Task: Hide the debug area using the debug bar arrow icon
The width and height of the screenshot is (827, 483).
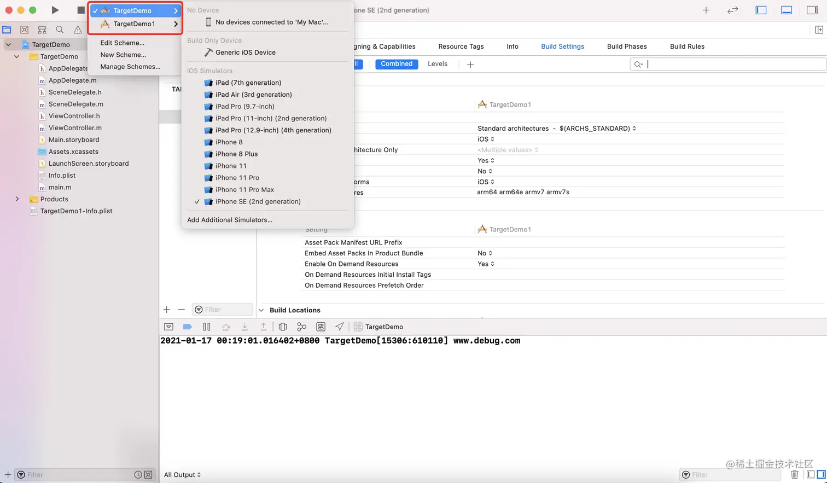Action: pyautogui.click(x=169, y=327)
